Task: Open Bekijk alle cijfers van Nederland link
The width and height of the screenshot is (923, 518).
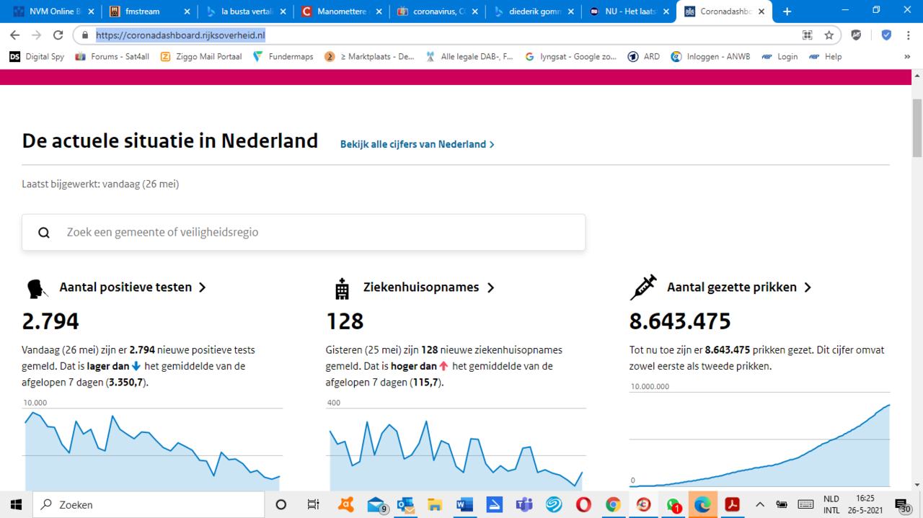Action: [417, 144]
